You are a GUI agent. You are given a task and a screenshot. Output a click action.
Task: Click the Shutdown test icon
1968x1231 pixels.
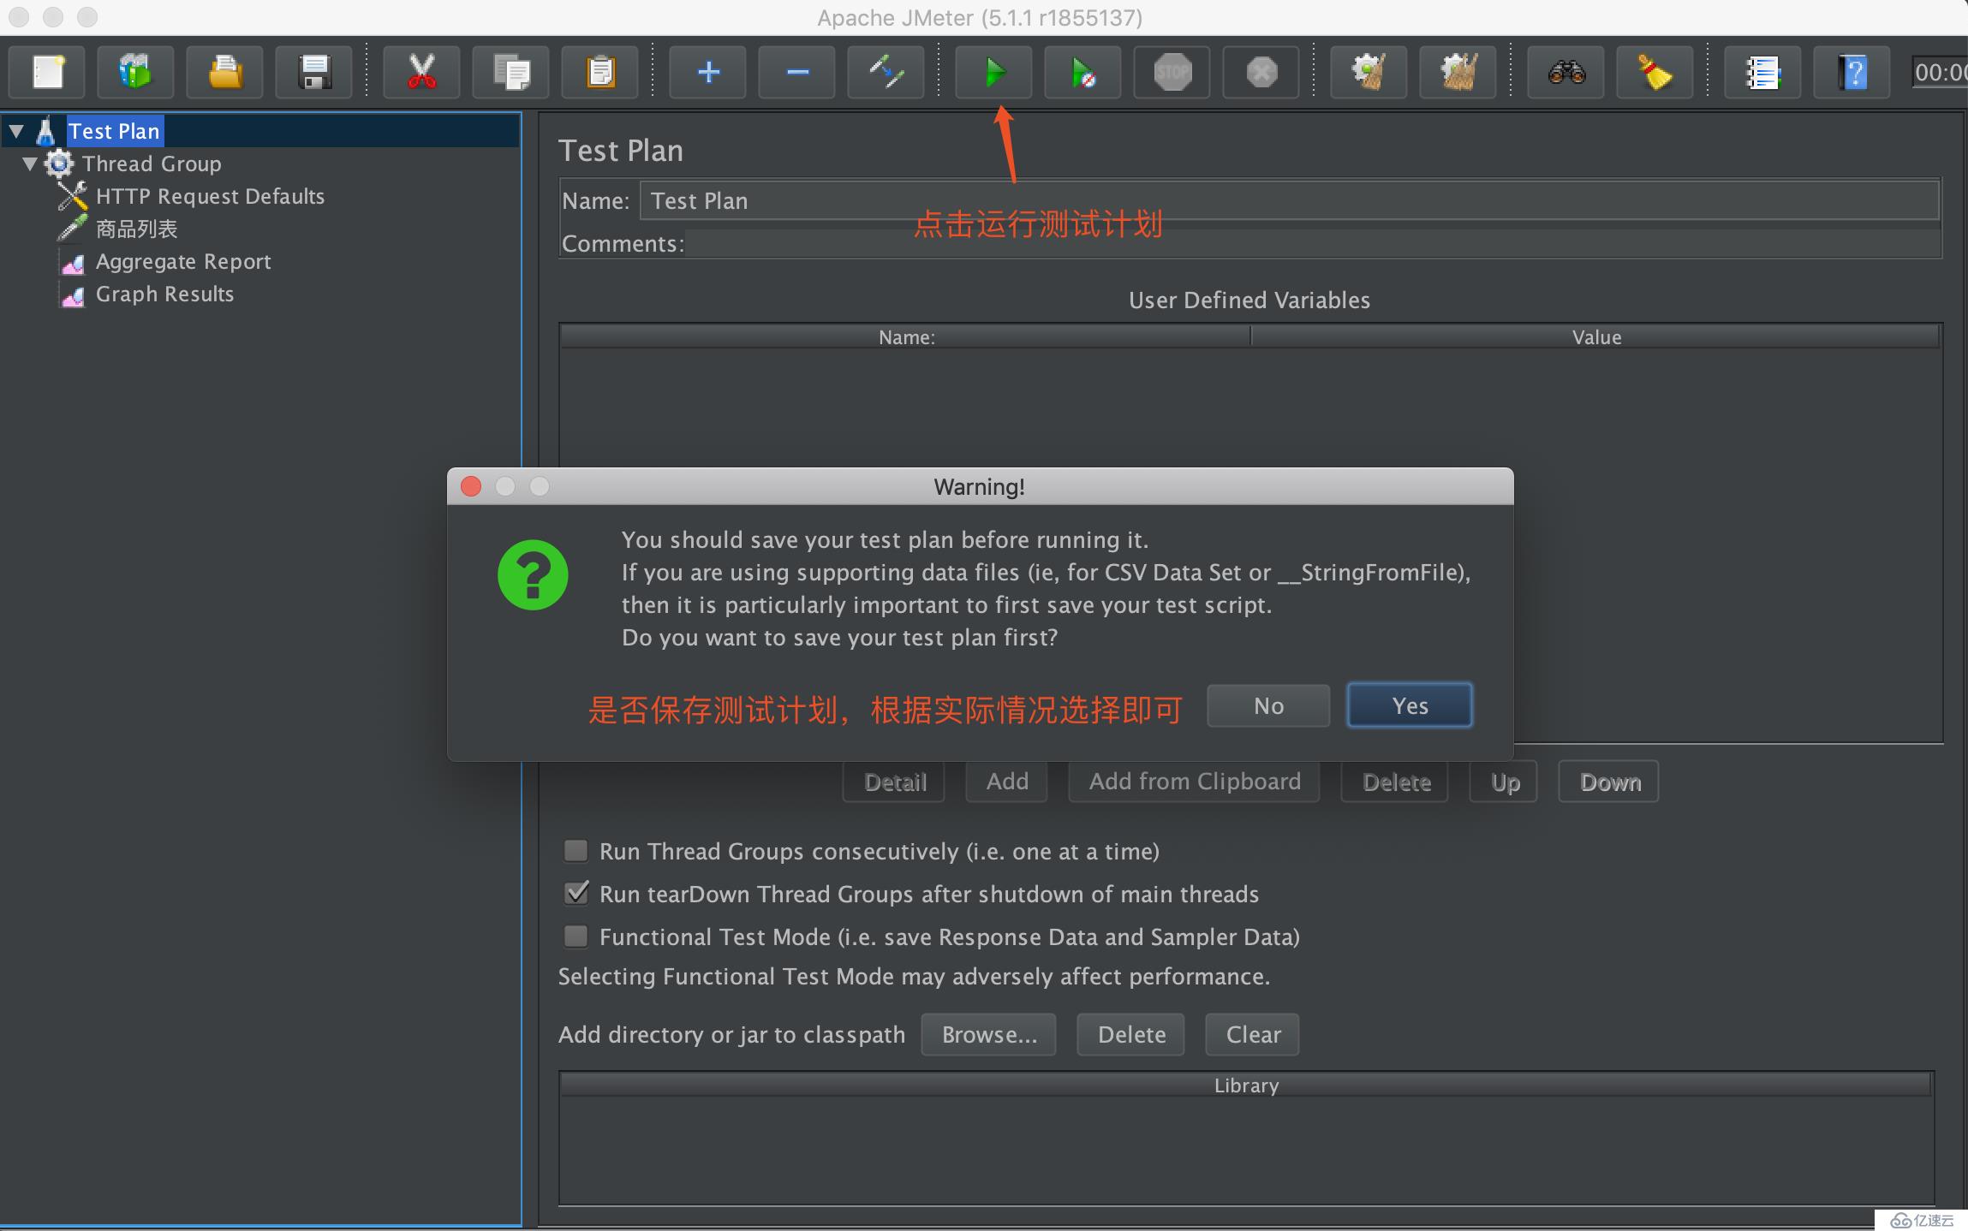pyautogui.click(x=1261, y=72)
